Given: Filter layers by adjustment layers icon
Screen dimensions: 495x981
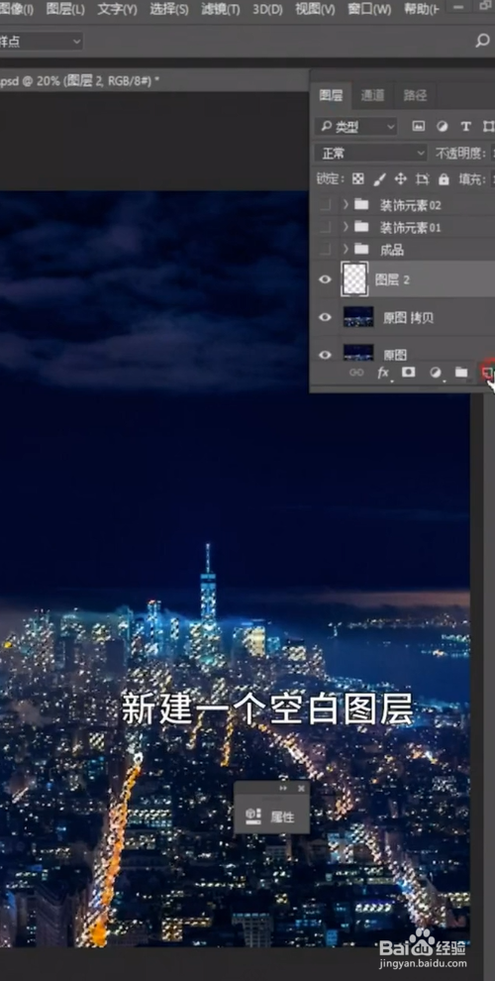Looking at the screenshot, I should (x=442, y=127).
